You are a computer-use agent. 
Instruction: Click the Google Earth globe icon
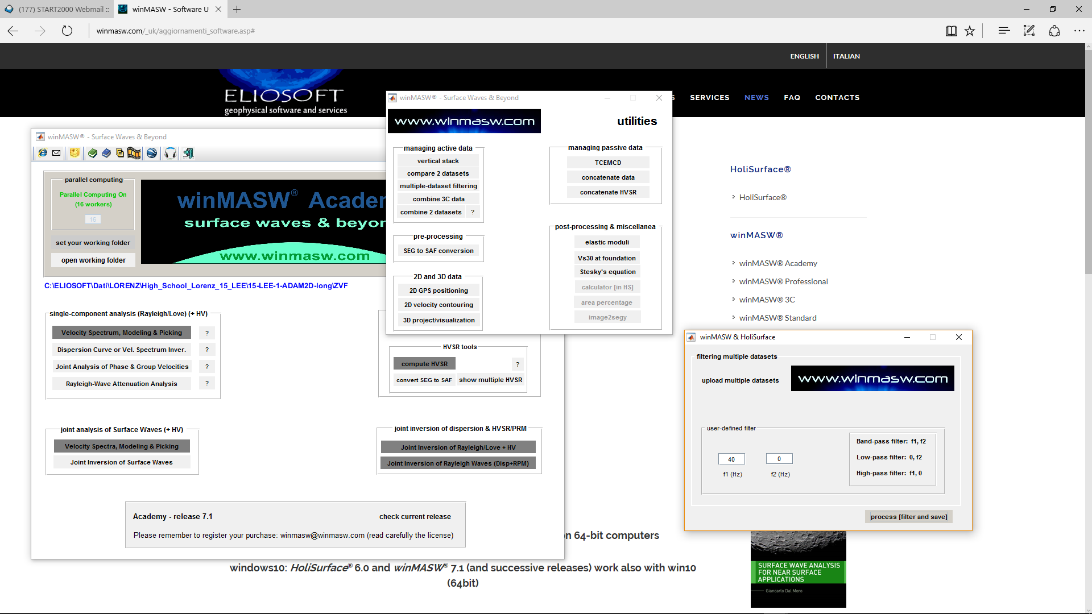pyautogui.click(x=152, y=153)
